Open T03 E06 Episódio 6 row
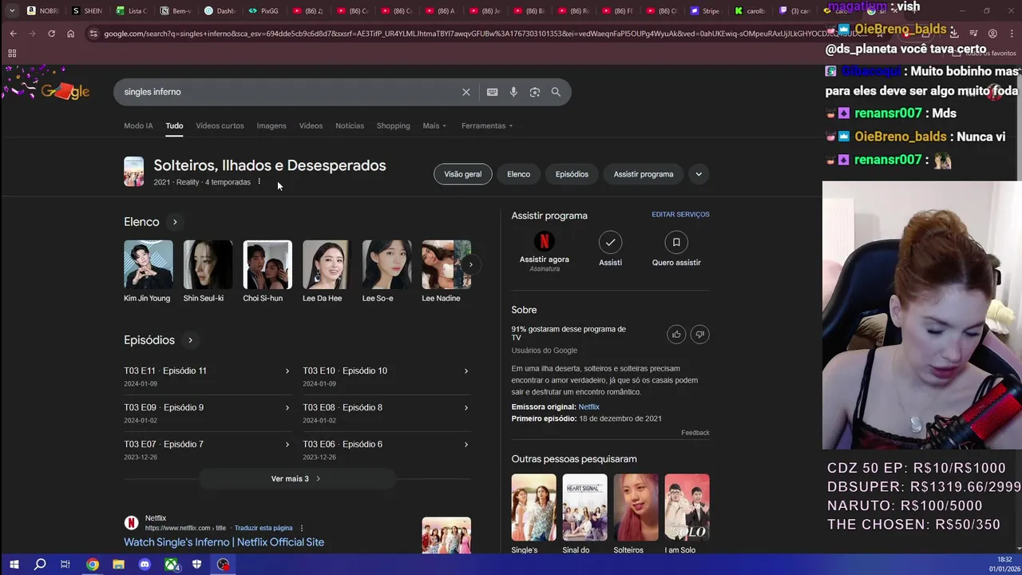Viewport: 1022px width, 575px height. (x=386, y=450)
